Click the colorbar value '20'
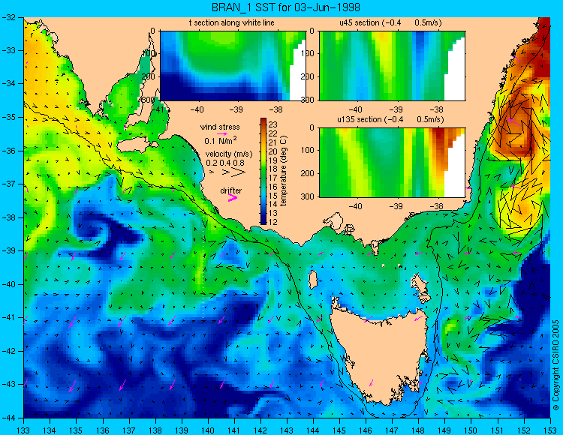This screenshot has height=435, width=563. 273,151
